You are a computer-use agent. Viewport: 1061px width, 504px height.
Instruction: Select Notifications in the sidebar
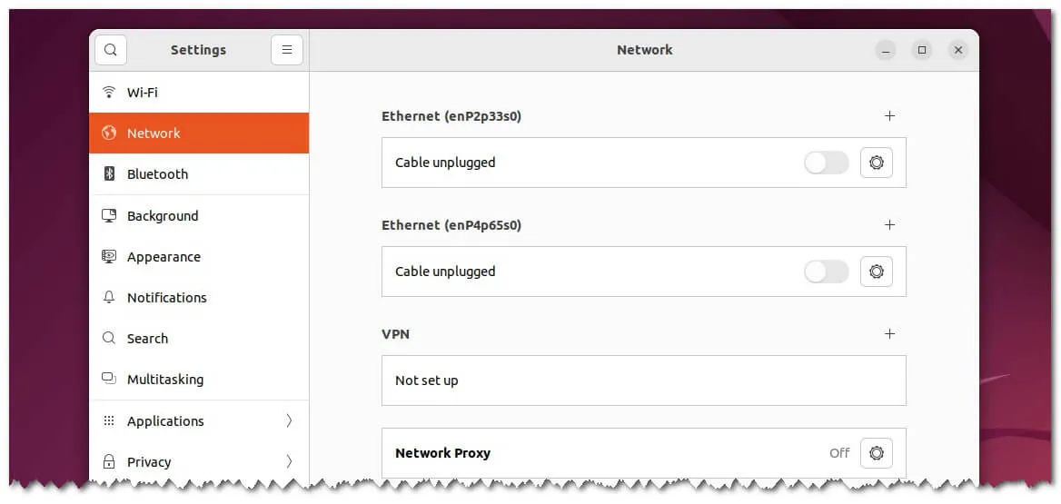[x=166, y=298]
